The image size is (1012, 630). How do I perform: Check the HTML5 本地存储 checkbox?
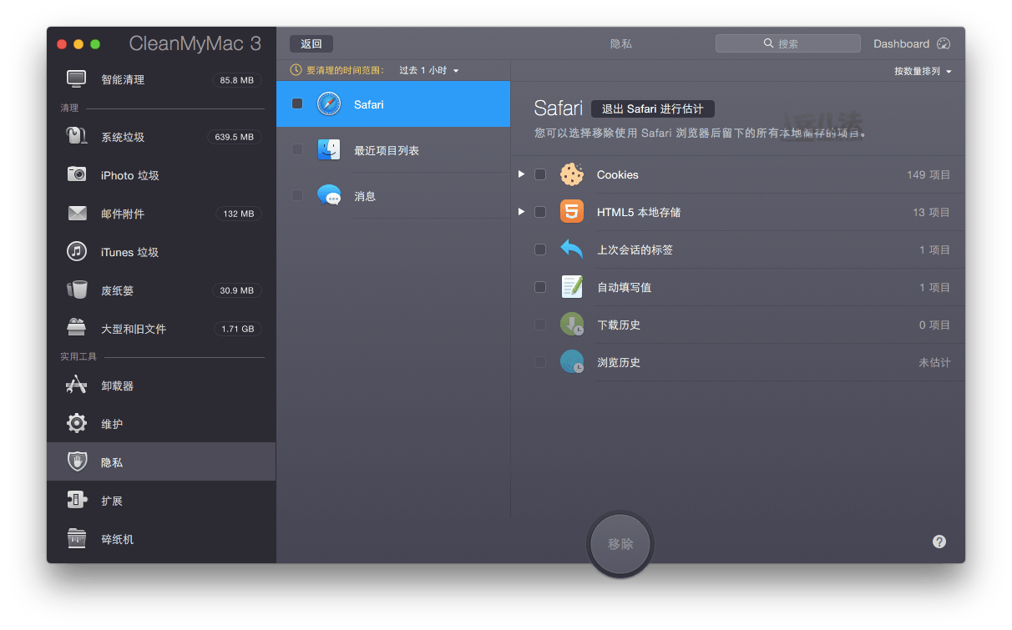pos(540,212)
